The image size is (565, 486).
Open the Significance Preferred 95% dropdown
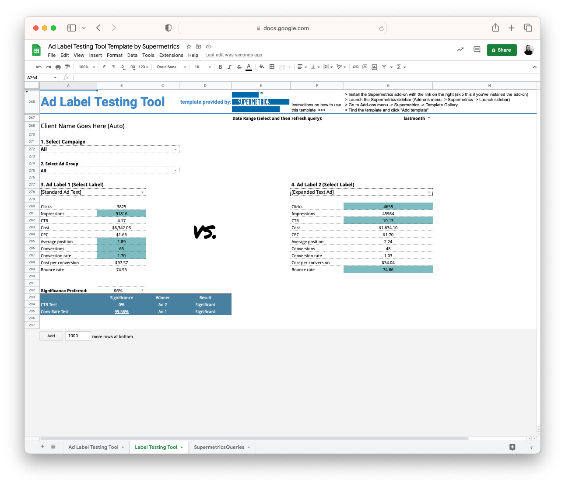click(x=142, y=290)
